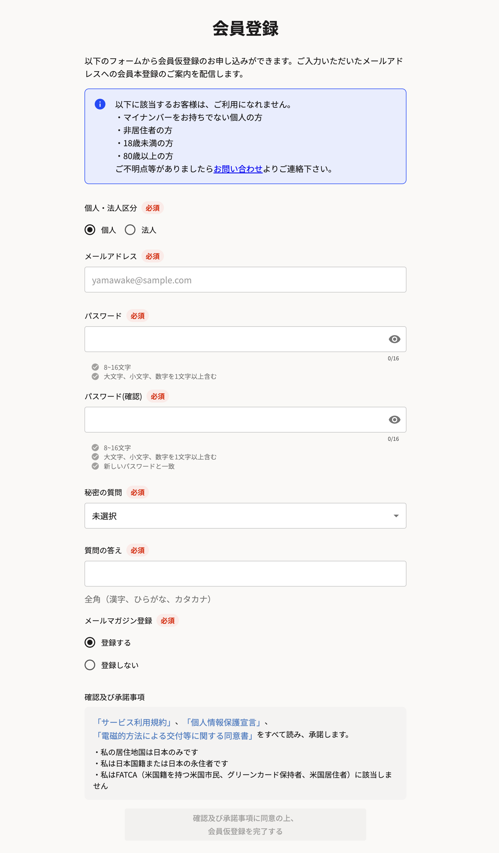Click the dropdown arrow beside 未選択
The width and height of the screenshot is (499, 853).
coord(396,516)
